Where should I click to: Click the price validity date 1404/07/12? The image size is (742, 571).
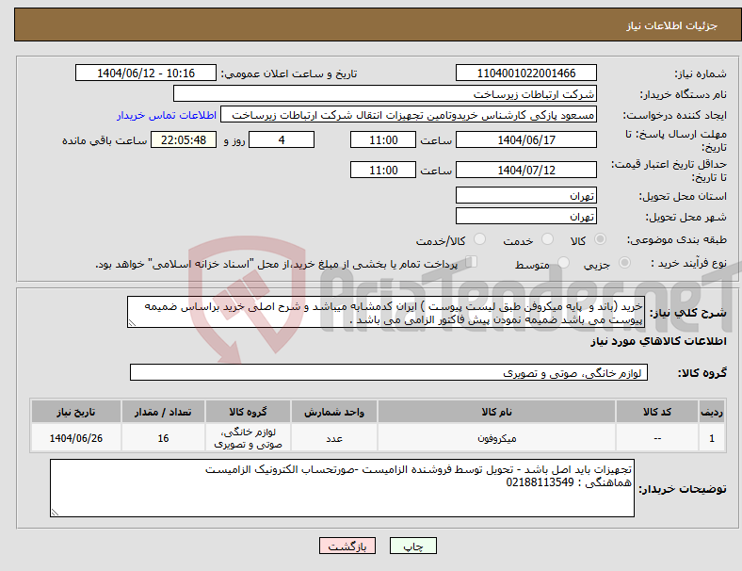click(x=526, y=170)
